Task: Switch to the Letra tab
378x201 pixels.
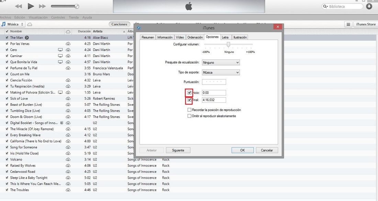Action: click(225, 37)
